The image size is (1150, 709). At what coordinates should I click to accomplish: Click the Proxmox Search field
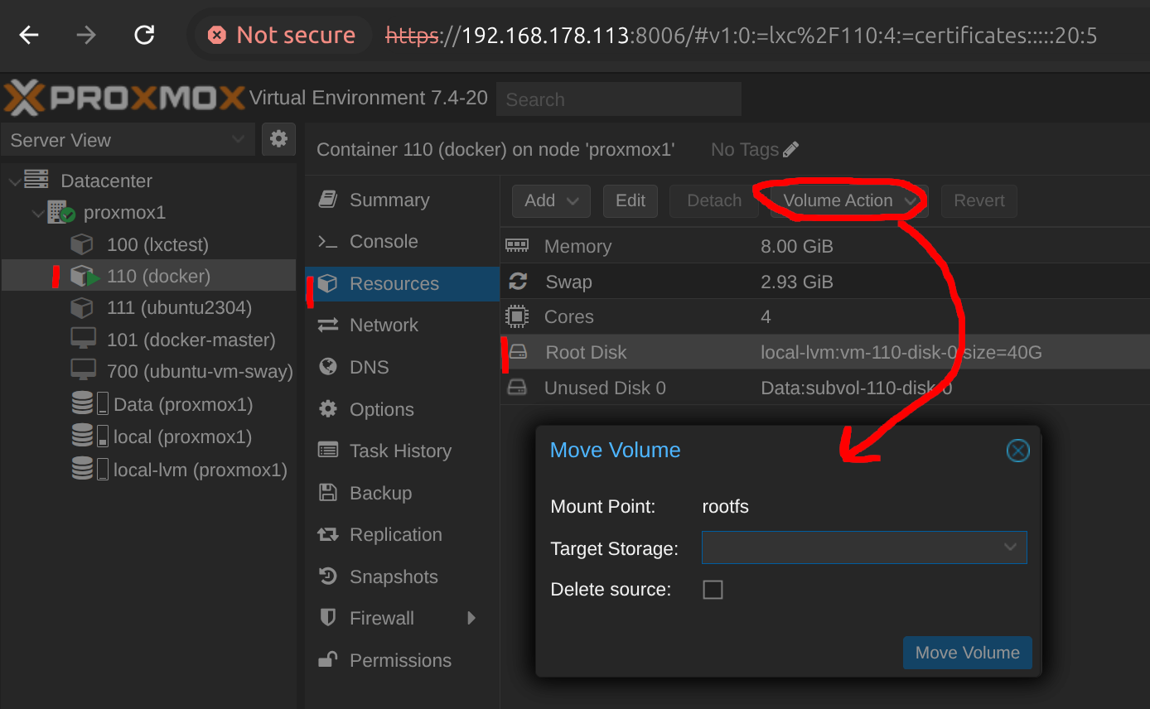pos(618,99)
